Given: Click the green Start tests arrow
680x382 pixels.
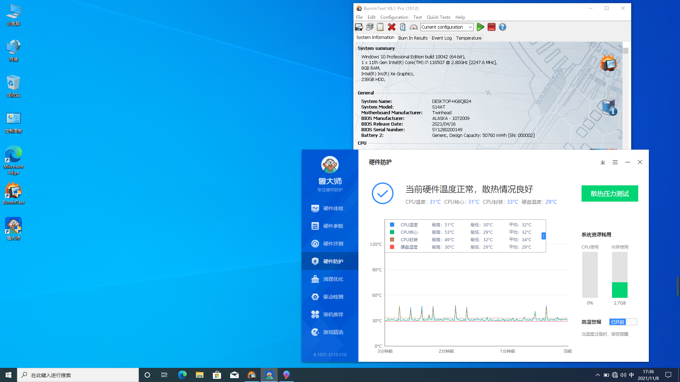Looking at the screenshot, I should pyautogui.click(x=480, y=27).
